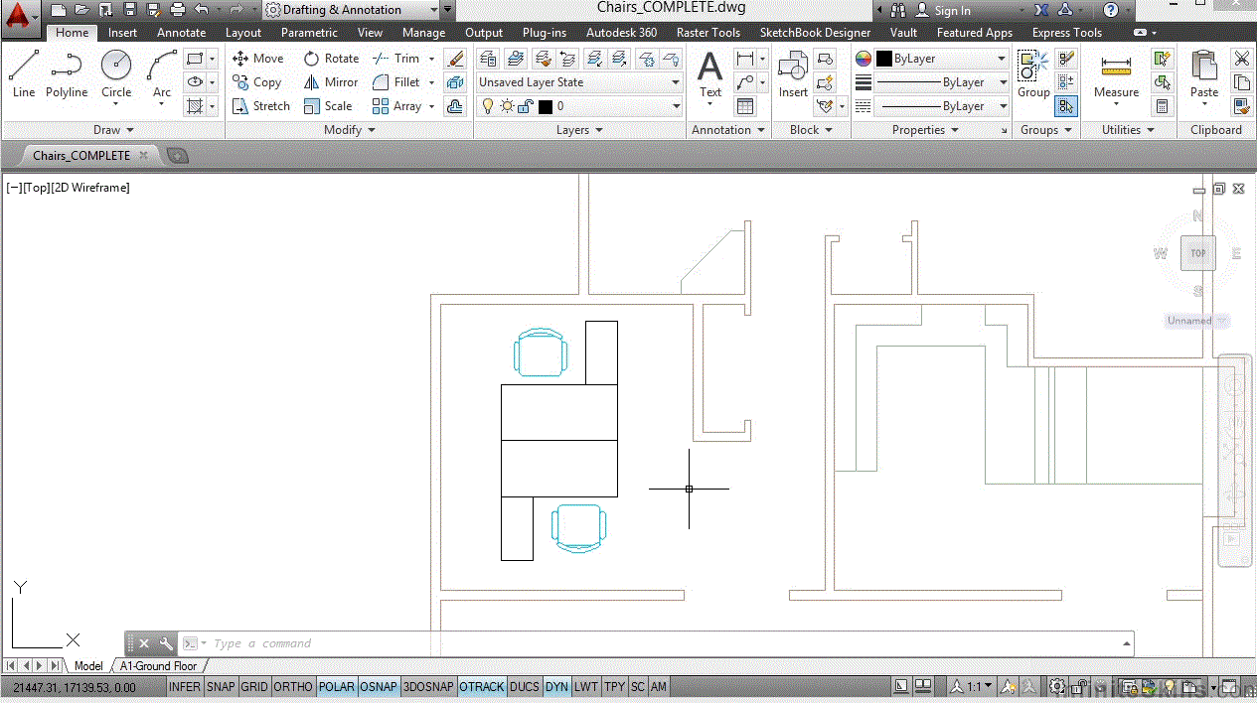Open the Express Tools ribbon tab
Screen dimensions: 1257x703
pyautogui.click(x=1066, y=33)
